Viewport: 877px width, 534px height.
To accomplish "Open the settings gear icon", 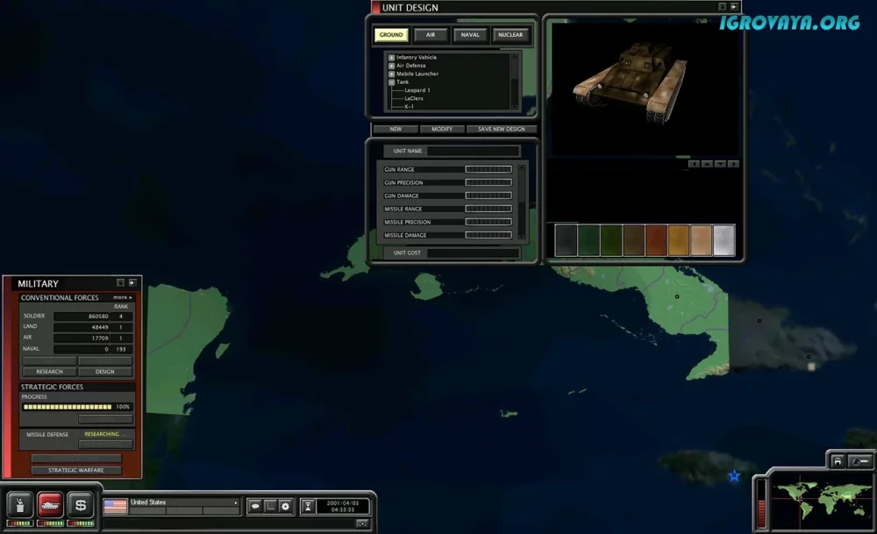I will coord(285,506).
